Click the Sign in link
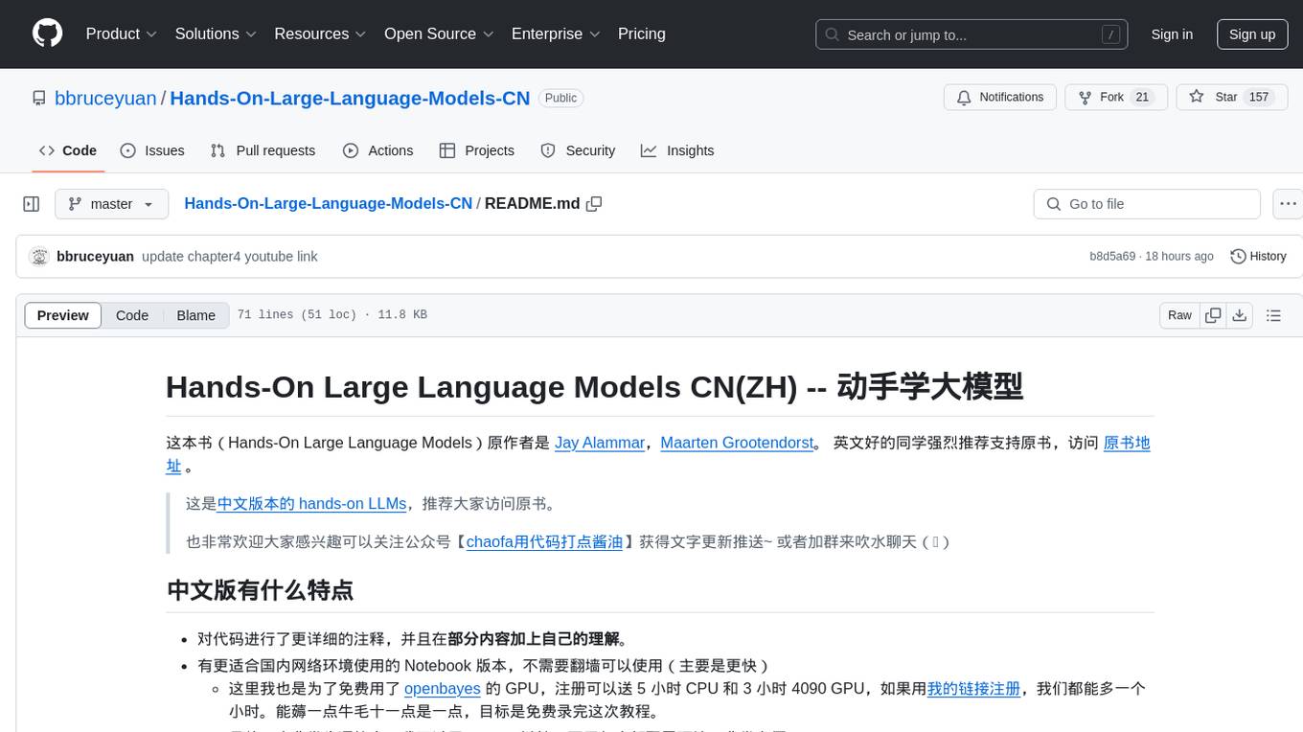The image size is (1303, 732). [x=1172, y=34]
